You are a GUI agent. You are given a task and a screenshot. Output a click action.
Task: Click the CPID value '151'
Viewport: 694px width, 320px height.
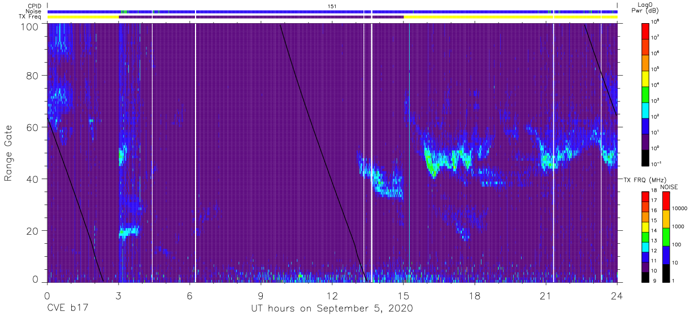pos(332,6)
